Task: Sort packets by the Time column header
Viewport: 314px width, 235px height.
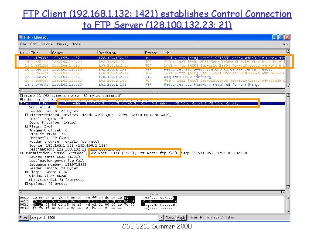Action: point(41,52)
